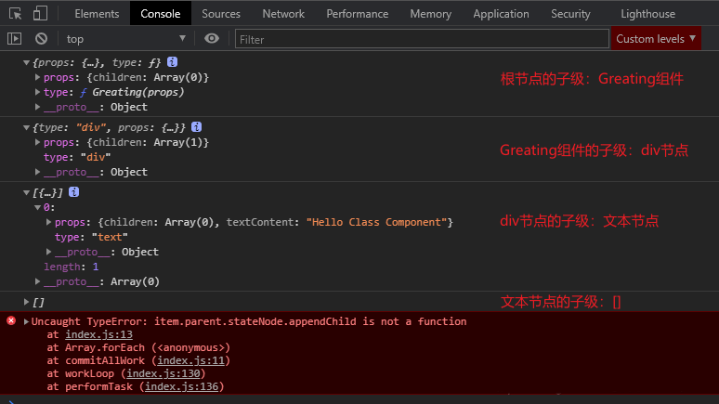Viewport: 719px width, 404px height.
Task: Open the JavaScript context 'top' dropdown
Action: pos(125,38)
